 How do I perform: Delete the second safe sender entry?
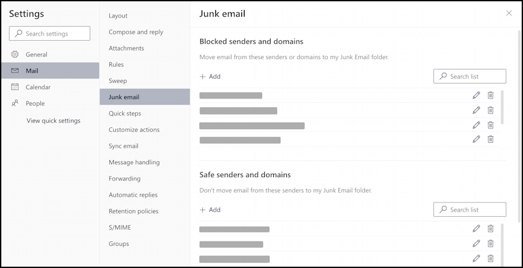pos(490,243)
